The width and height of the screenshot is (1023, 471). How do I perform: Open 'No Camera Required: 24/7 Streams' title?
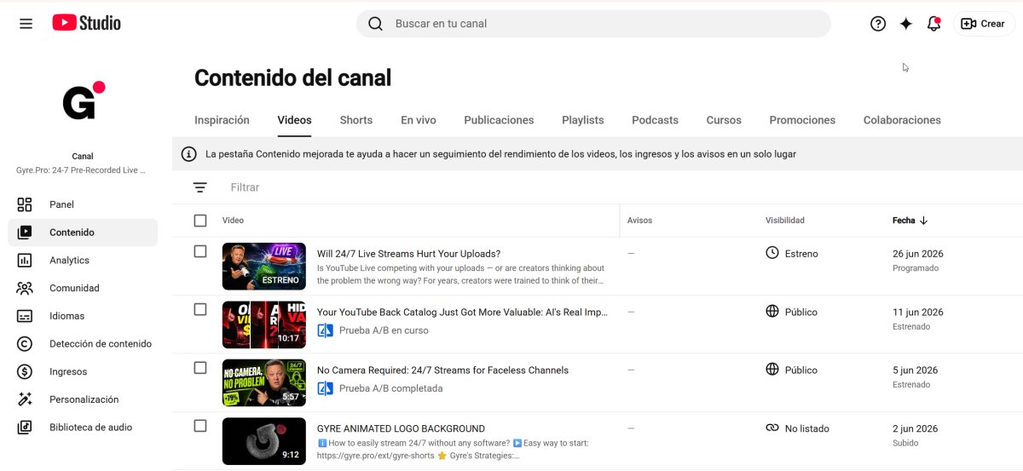[442, 370]
